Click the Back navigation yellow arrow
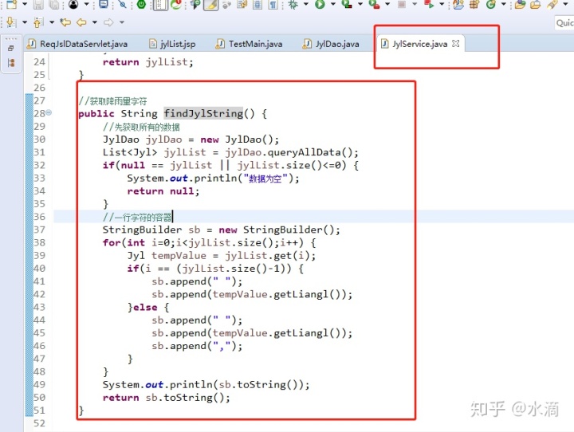The width and height of the screenshot is (574, 432). [81, 22]
